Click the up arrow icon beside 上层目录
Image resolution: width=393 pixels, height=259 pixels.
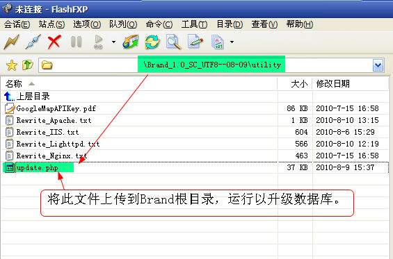pyautogui.click(x=9, y=97)
